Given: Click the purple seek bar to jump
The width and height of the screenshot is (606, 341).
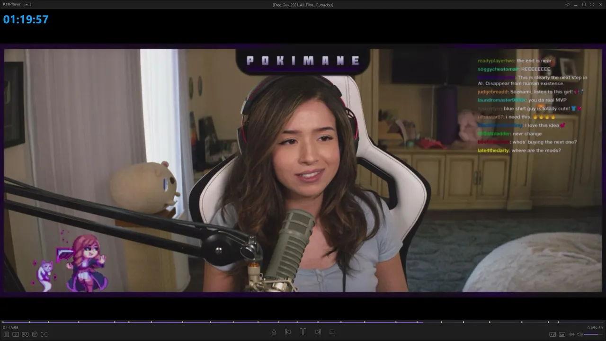Looking at the screenshot, I should coord(303,322).
